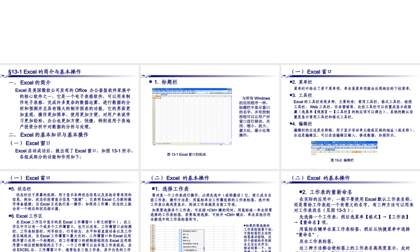
Task: Open the slide with heading 5. 状态栏
Action: coord(69,212)
